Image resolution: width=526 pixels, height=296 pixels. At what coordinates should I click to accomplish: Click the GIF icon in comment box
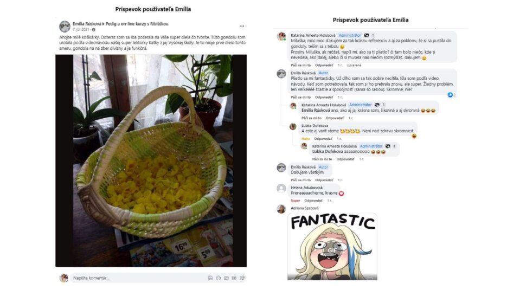234,278
